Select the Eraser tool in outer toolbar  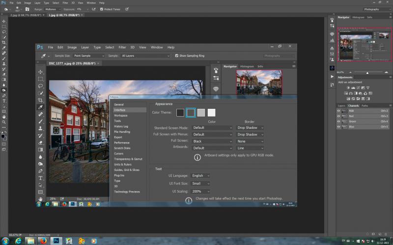click(x=4, y=74)
